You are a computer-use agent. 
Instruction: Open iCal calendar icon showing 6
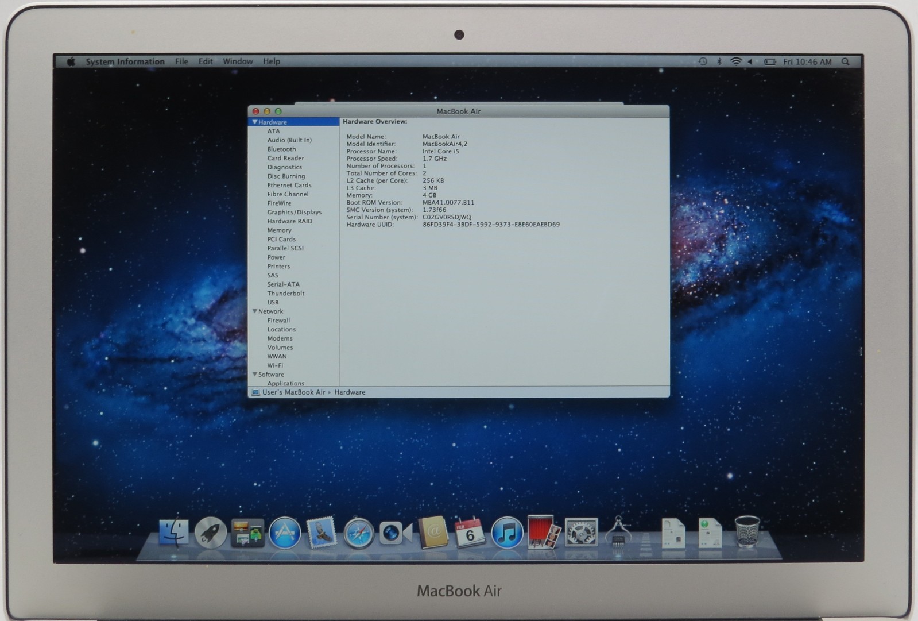pyautogui.click(x=470, y=533)
